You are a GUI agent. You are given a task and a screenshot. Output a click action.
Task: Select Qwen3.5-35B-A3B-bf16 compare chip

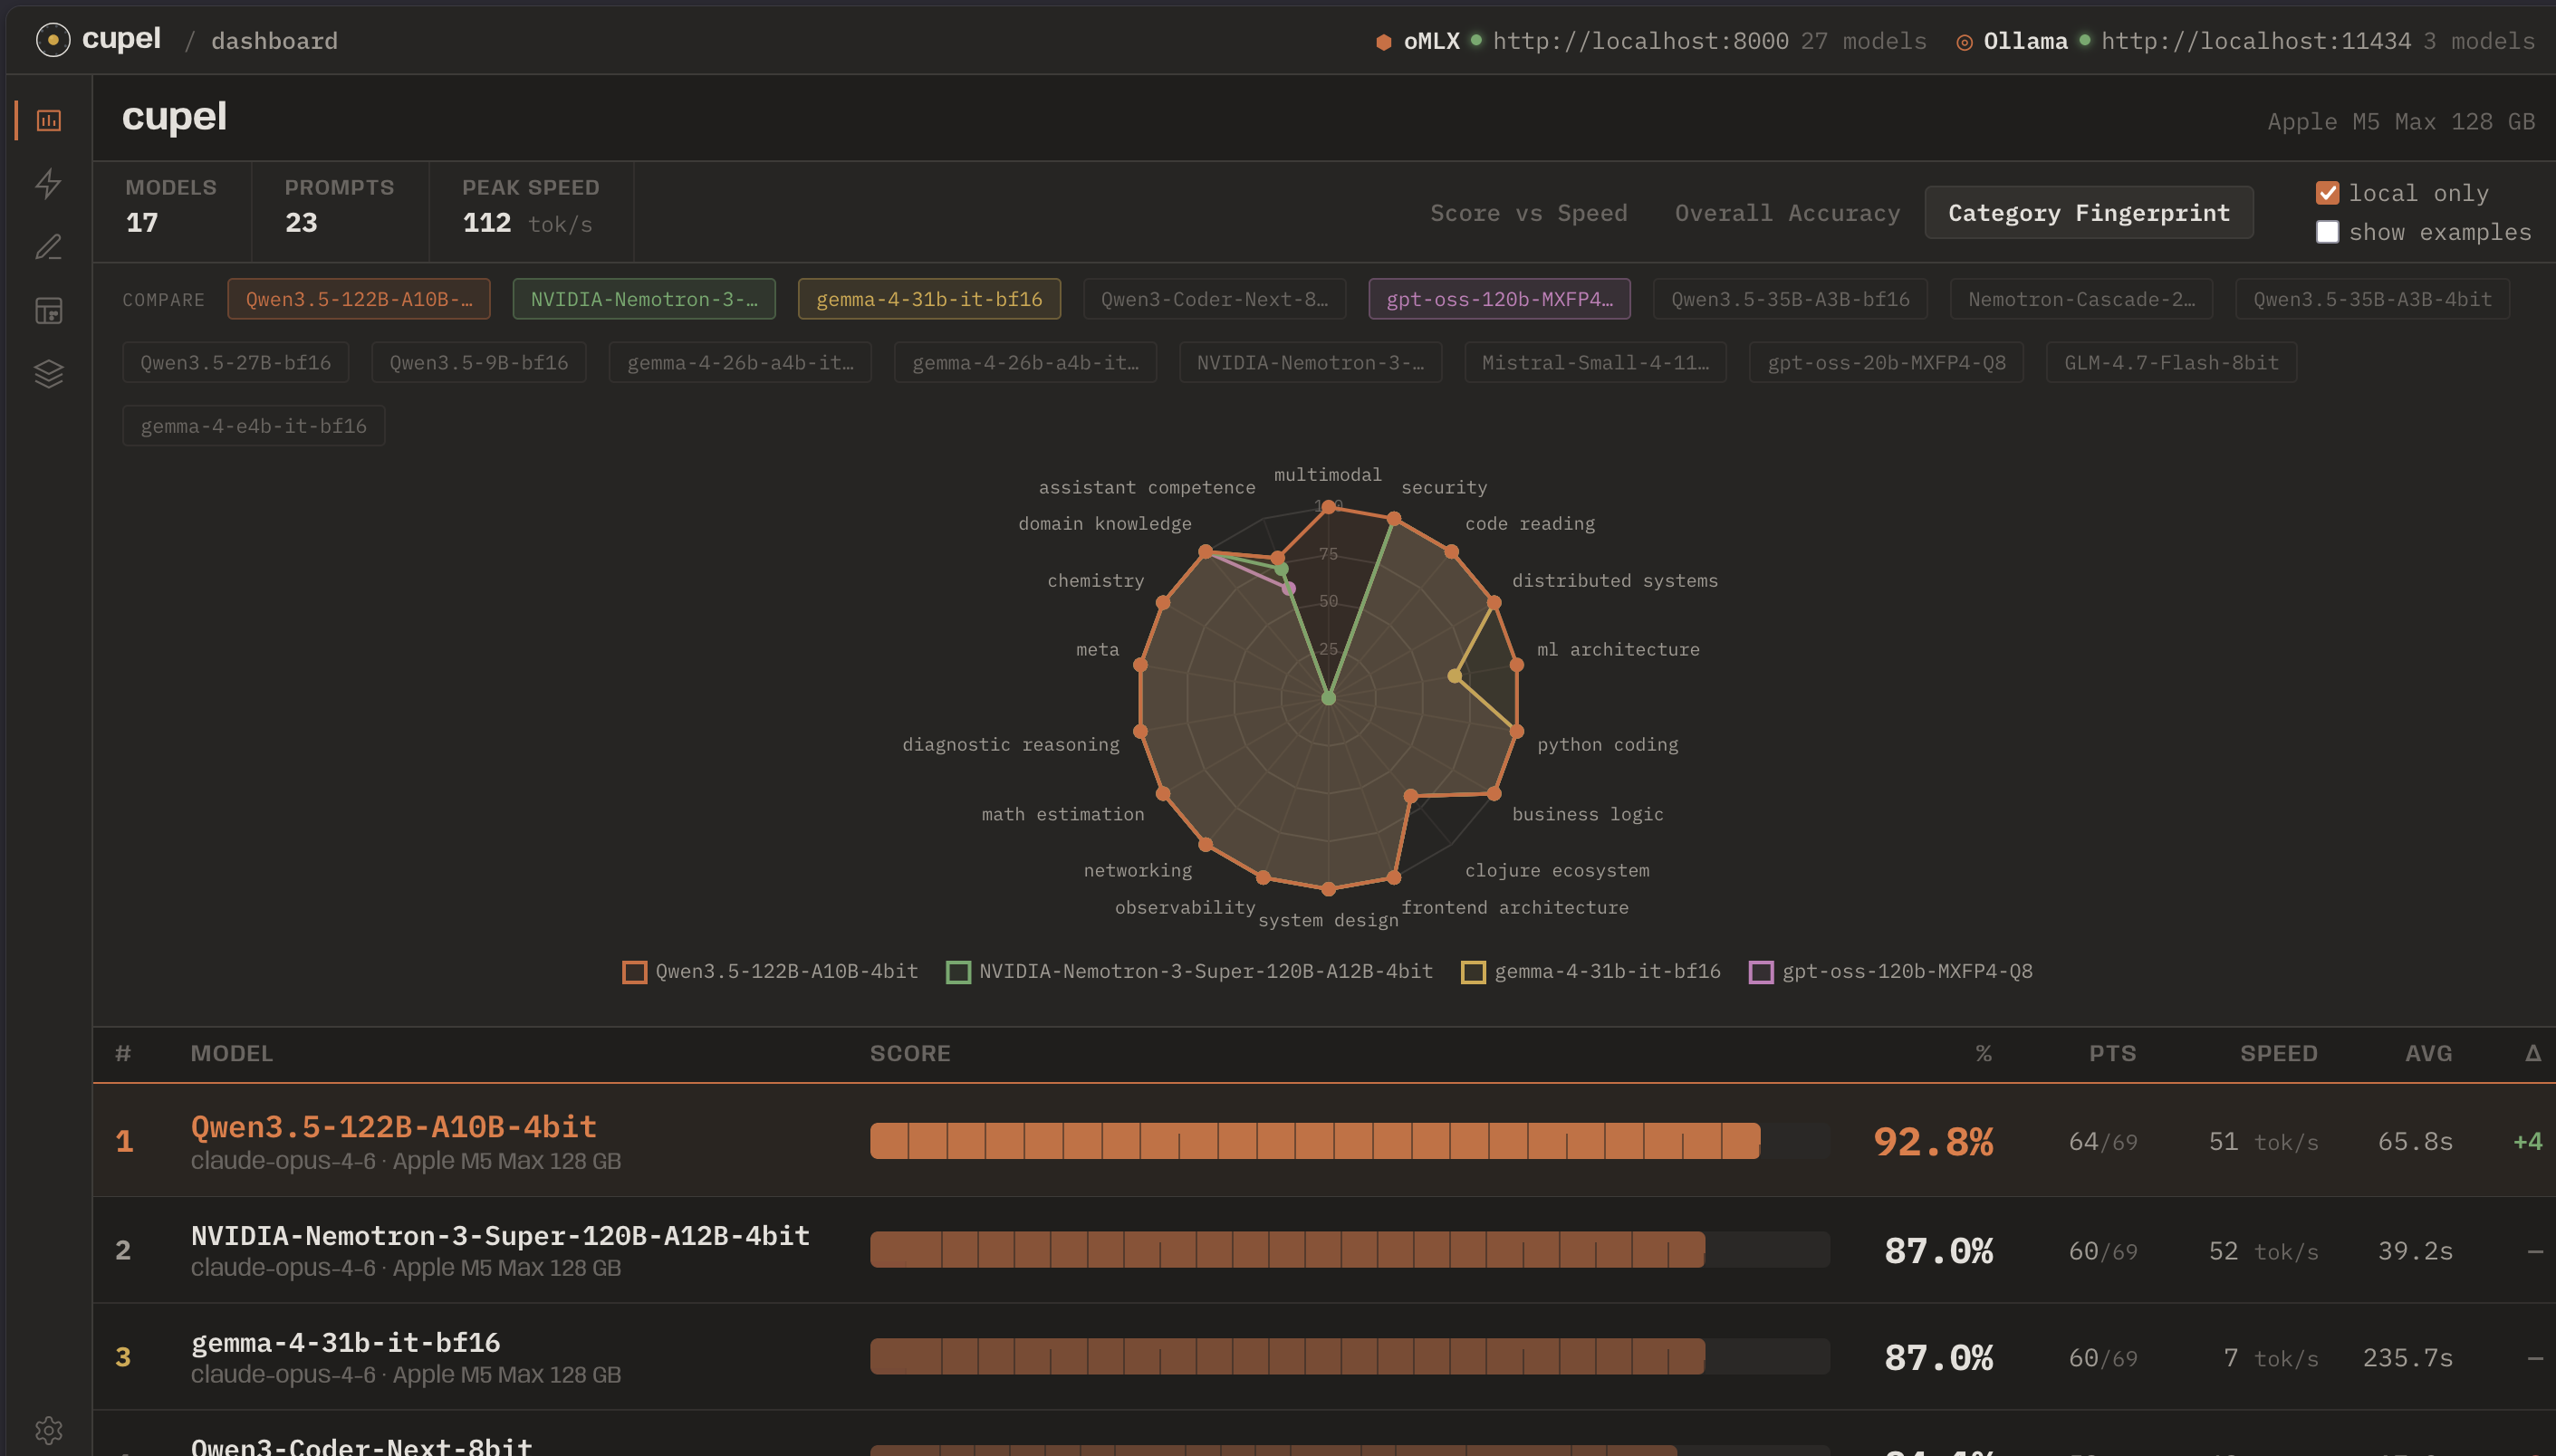[x=1789, y=298]
